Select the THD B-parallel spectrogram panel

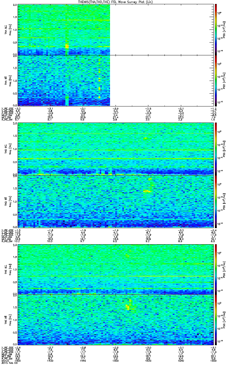[115, 201]
